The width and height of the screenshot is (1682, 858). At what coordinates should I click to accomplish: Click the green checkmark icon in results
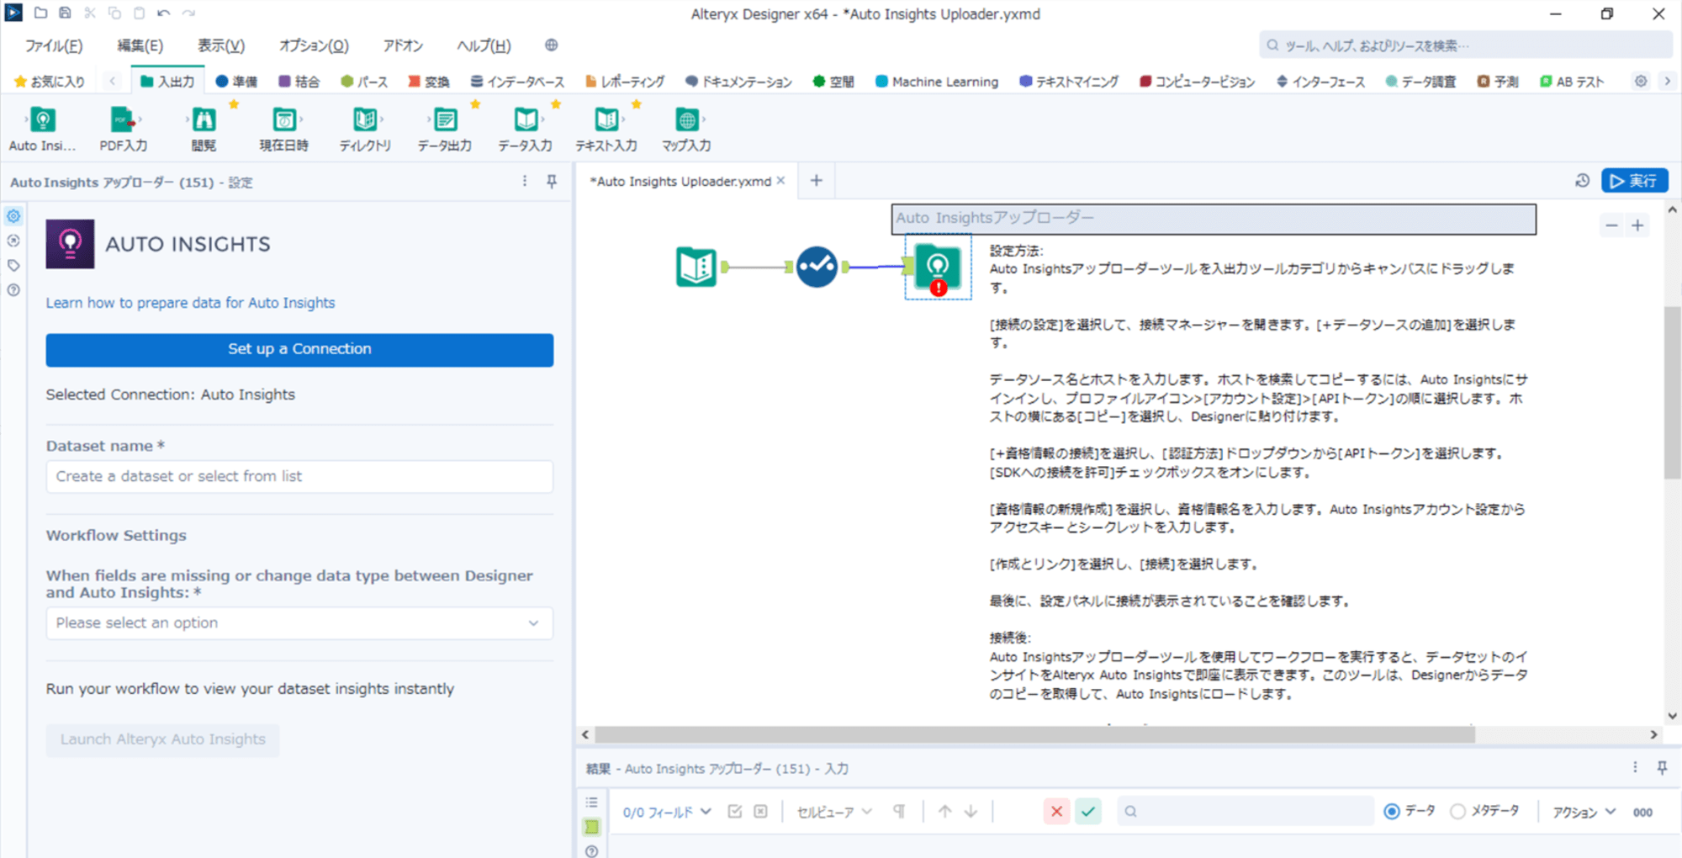click(x=1088, y=811)
